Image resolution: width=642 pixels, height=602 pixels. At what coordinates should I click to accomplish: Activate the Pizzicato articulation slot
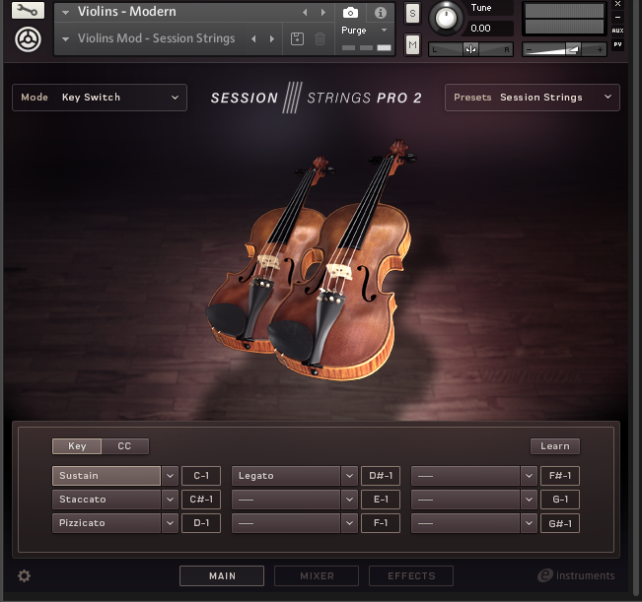(x=107, y=523)
